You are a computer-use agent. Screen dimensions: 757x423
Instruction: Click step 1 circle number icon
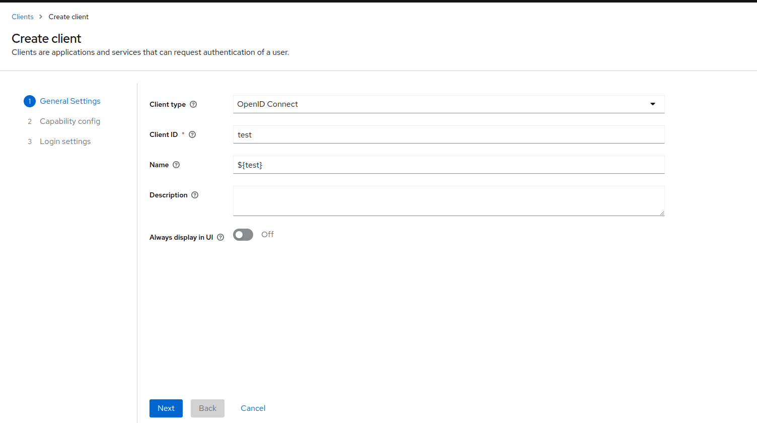click(x=30, y=101)
